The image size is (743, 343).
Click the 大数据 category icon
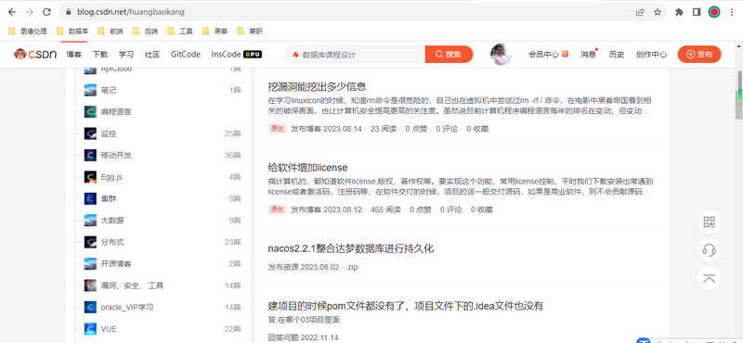pos(90,221)
